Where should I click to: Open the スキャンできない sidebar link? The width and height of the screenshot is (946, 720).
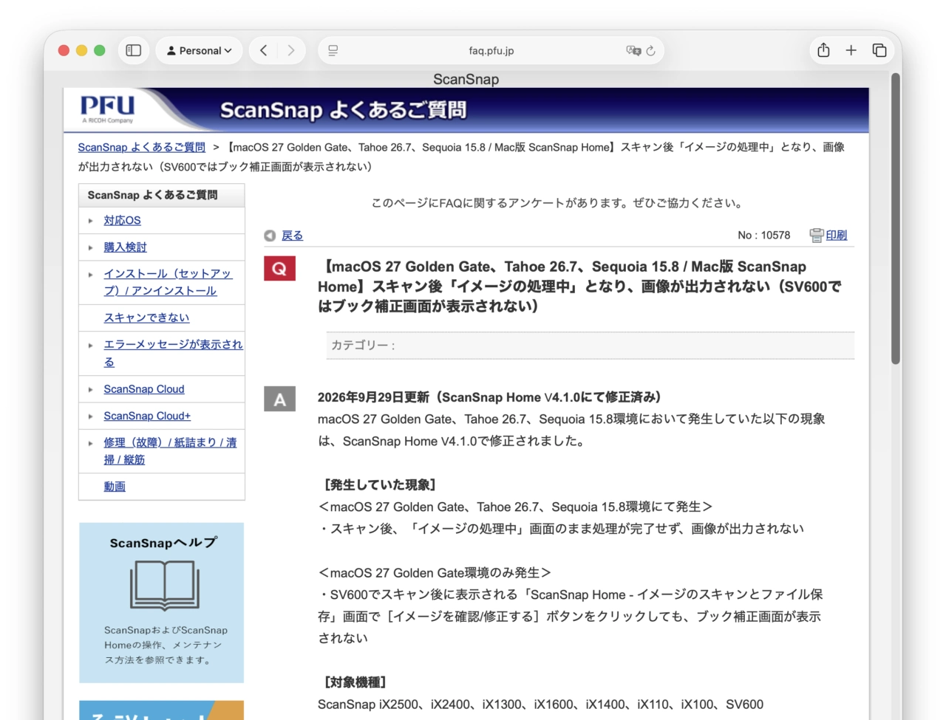point(146,318)
